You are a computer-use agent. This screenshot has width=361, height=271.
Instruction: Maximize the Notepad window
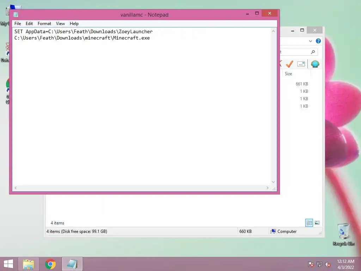click(x=257, y=13)
